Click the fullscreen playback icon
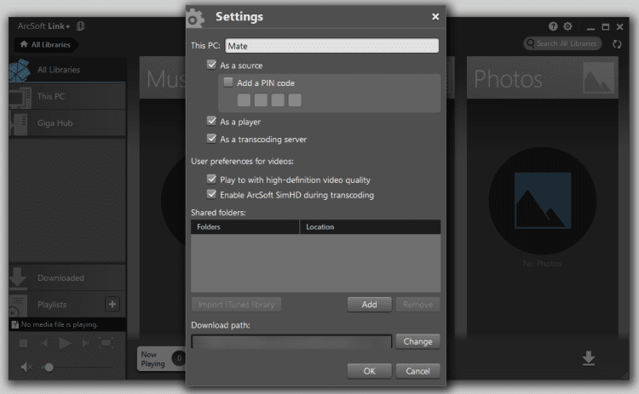 tap(106, 343)
